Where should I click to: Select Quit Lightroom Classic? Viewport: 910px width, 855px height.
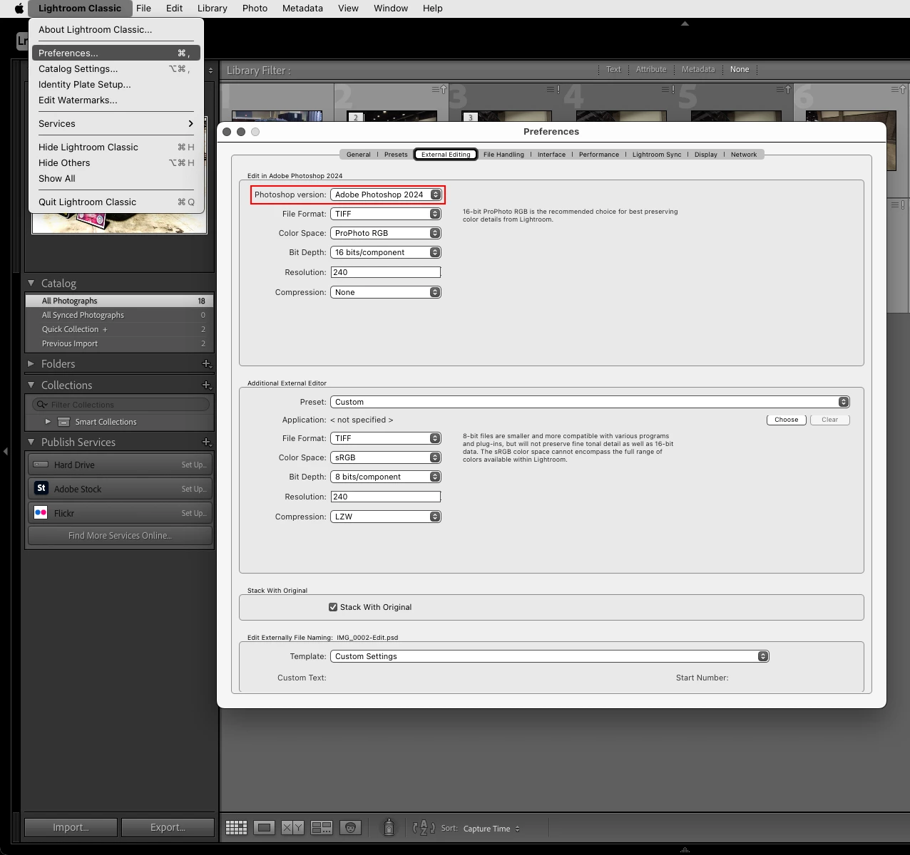(116, 202)
